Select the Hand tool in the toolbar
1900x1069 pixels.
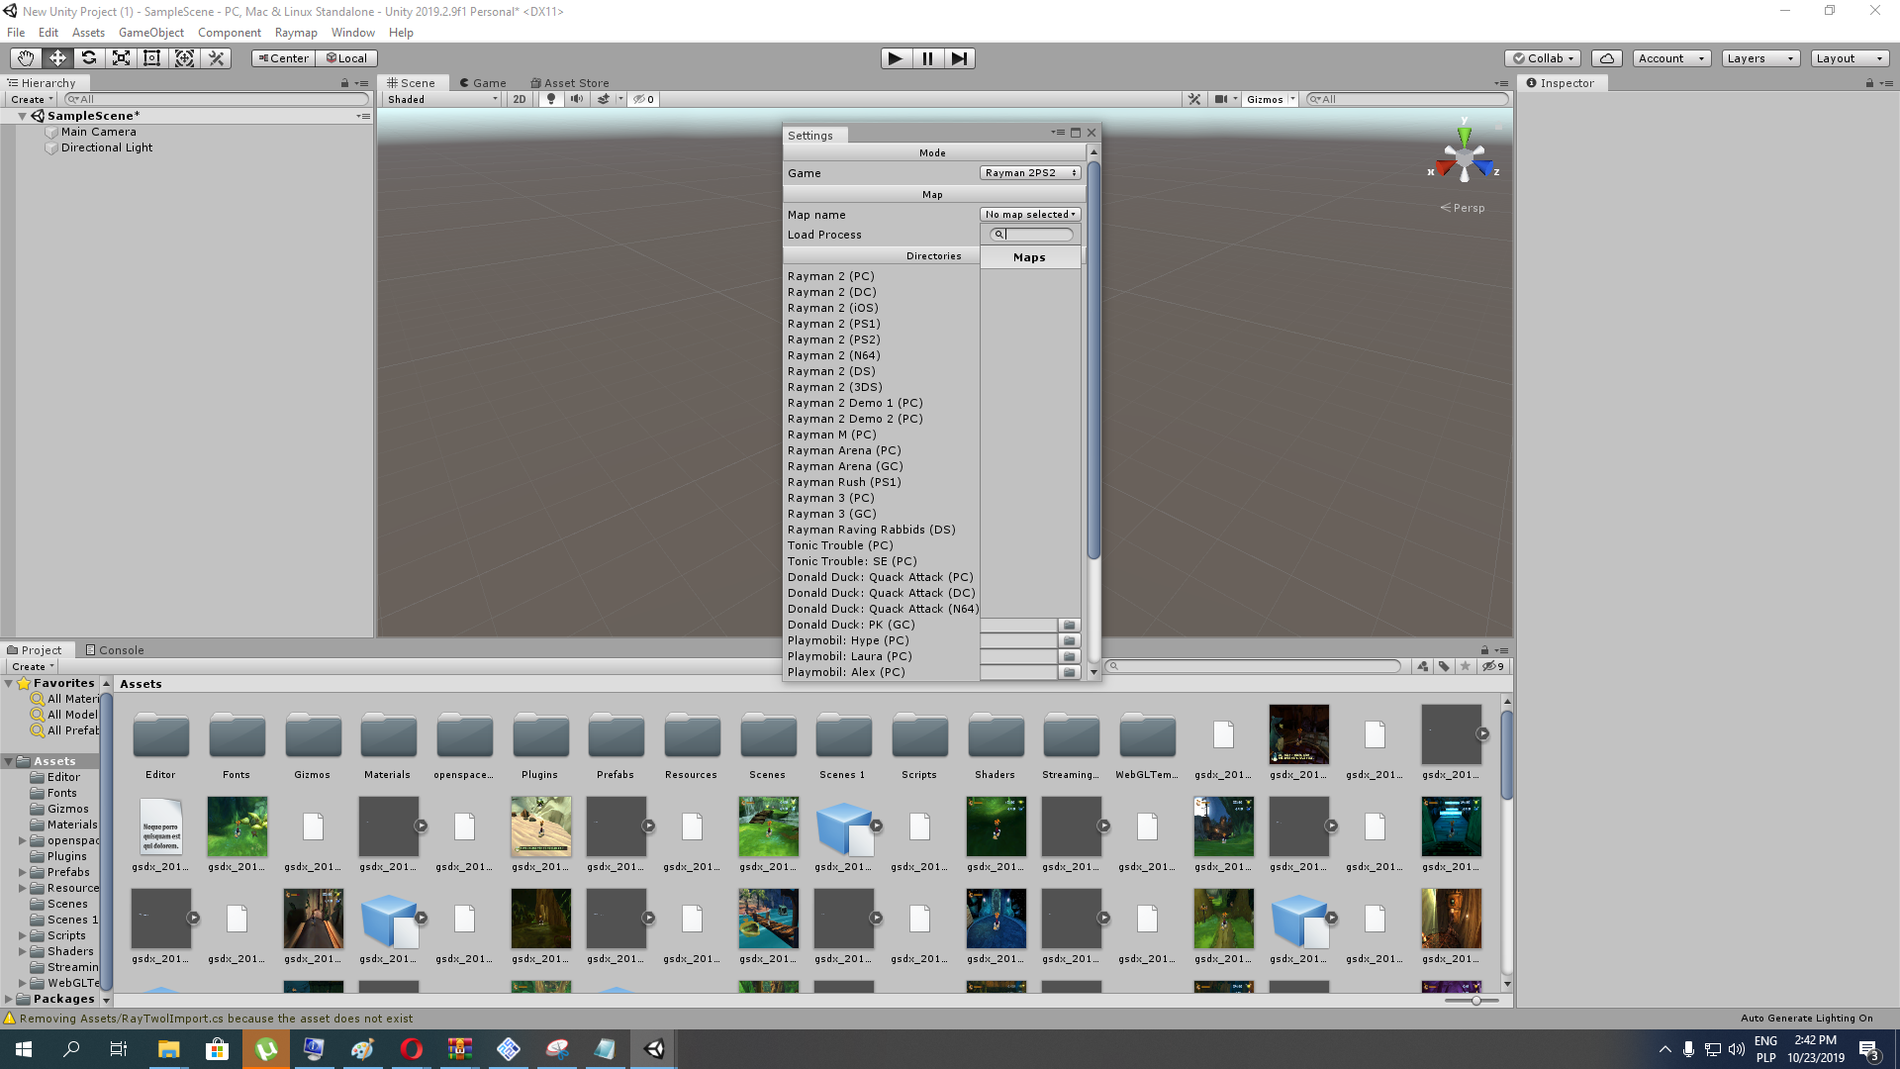point(26,58)
